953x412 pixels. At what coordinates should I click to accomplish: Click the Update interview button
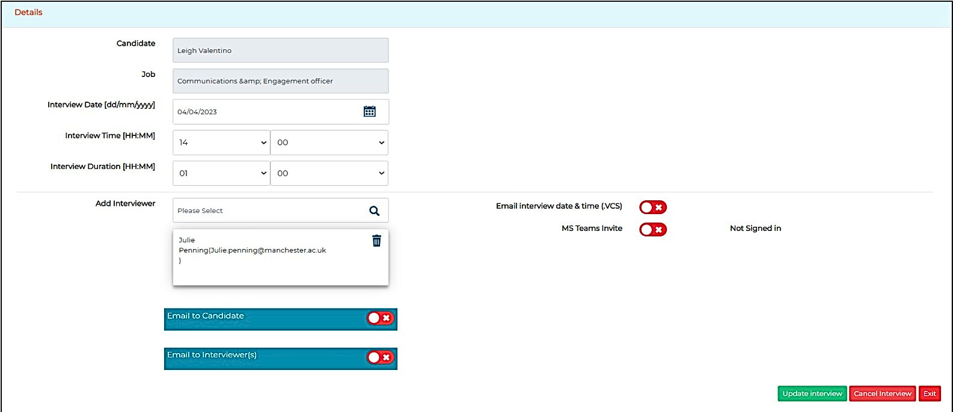coord(812,393)
